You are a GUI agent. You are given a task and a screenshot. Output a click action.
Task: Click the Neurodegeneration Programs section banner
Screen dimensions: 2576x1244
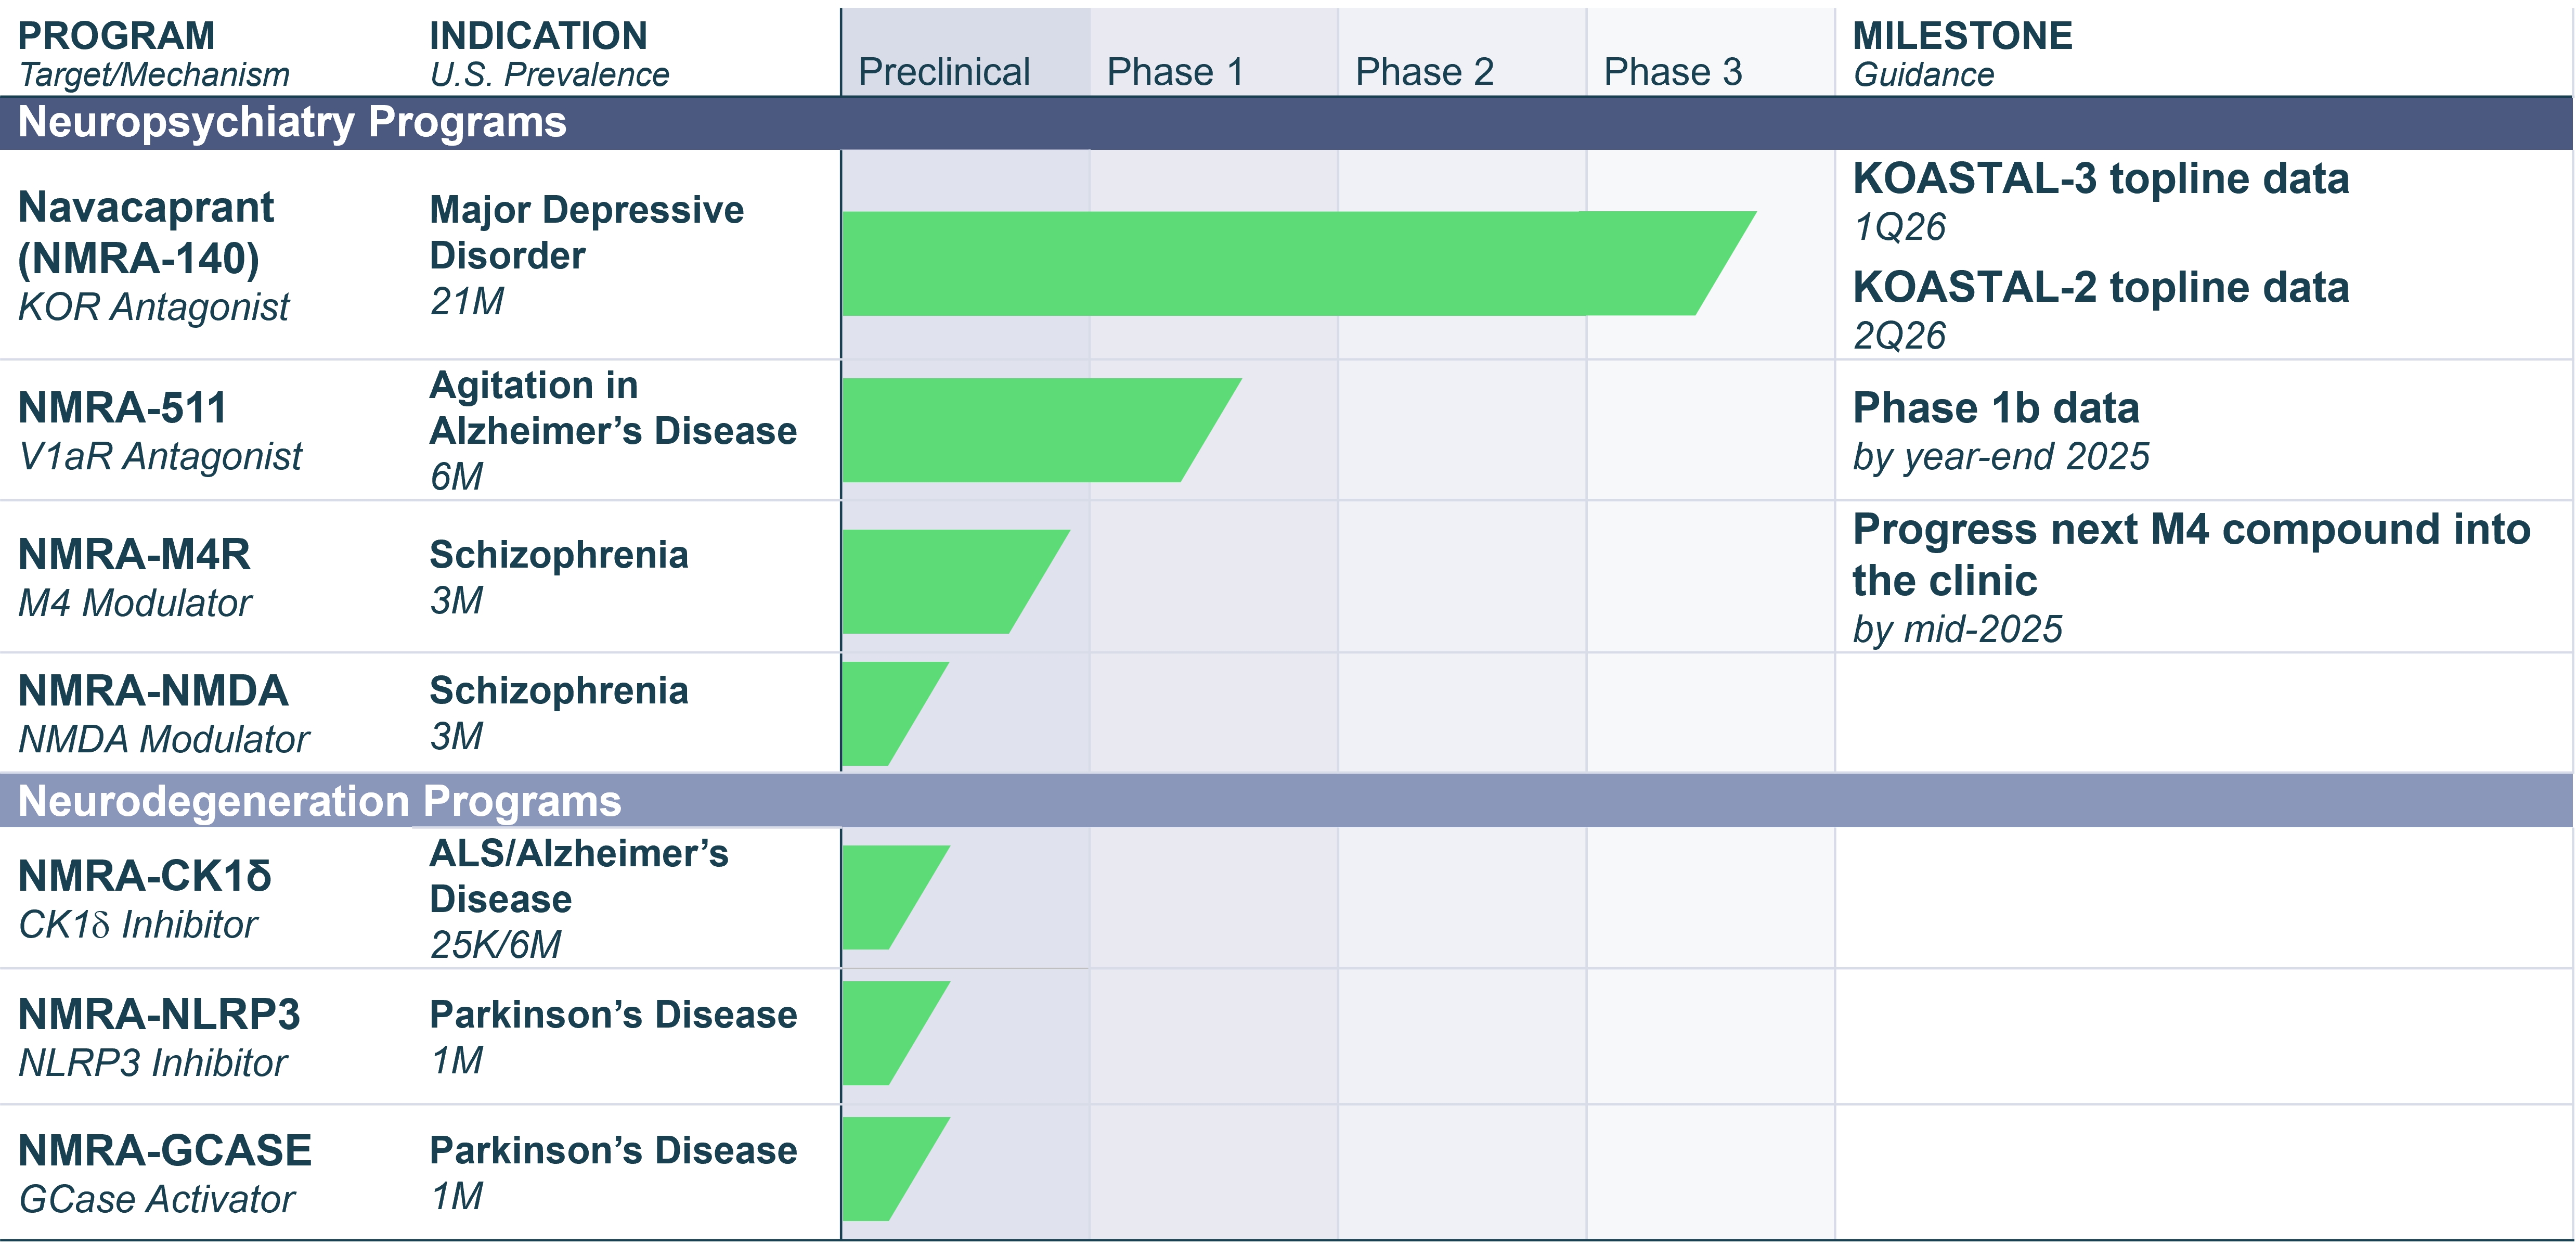[x=320, y=801]
